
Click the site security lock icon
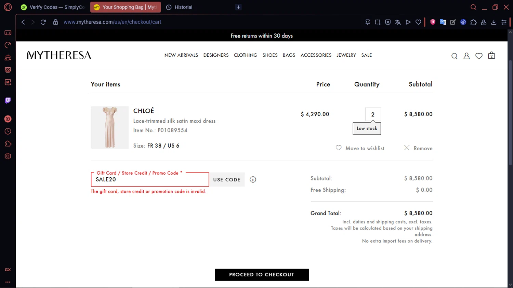click(x=55, y=22)
